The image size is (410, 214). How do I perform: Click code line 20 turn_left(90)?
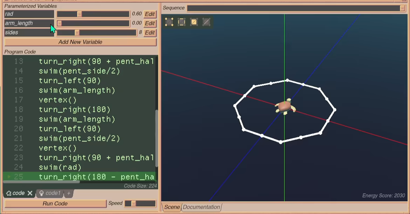(x=69, y=129)
